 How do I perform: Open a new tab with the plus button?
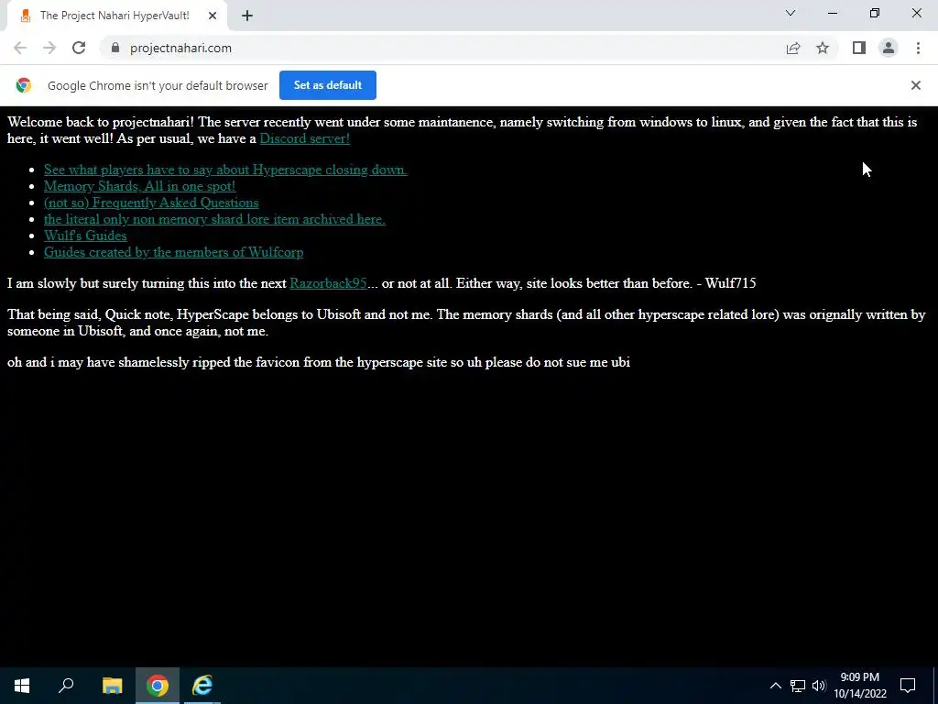click(x=247, y=16)
